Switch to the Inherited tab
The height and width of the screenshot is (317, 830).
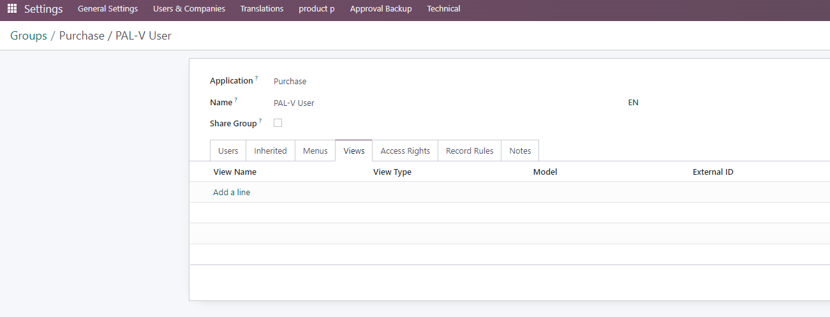270,151
